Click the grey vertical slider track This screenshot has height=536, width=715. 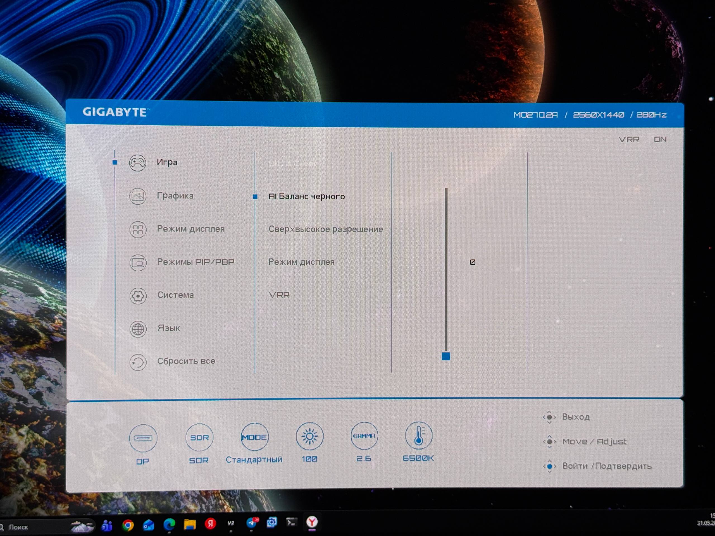(446, 269)
